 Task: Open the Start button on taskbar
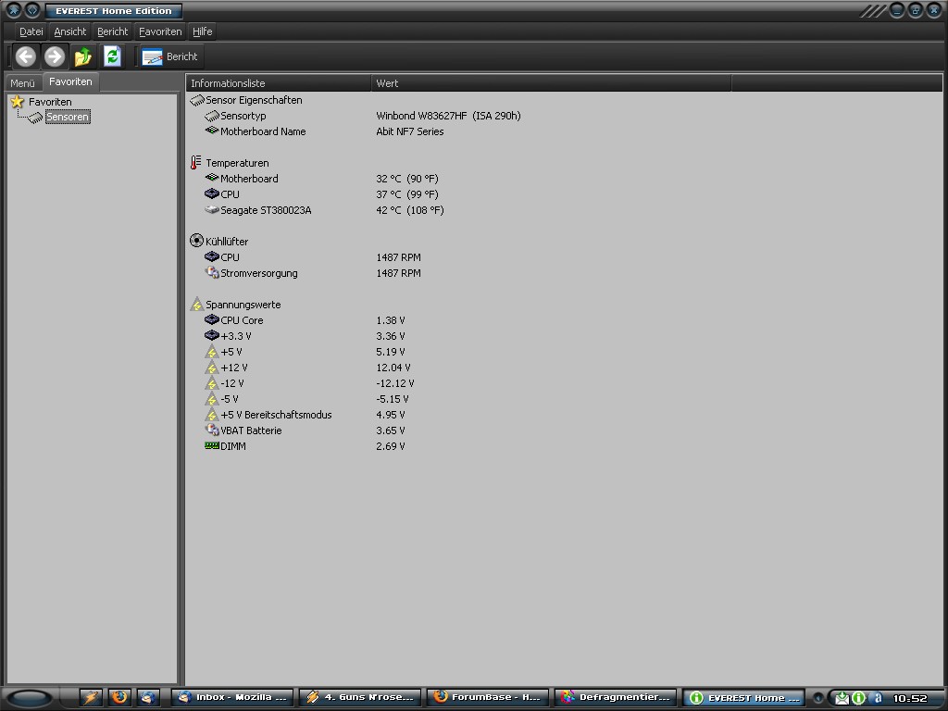click(29, 698)
